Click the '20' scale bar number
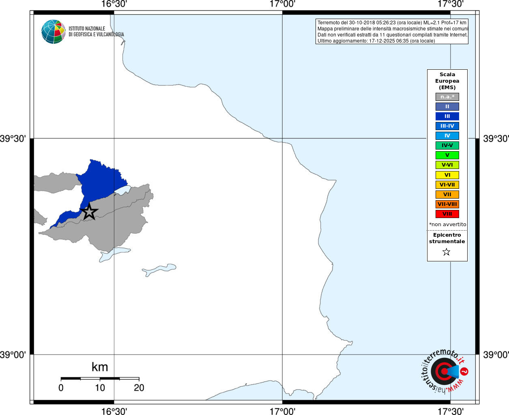 pyautogui.click(x=139, y=388)
